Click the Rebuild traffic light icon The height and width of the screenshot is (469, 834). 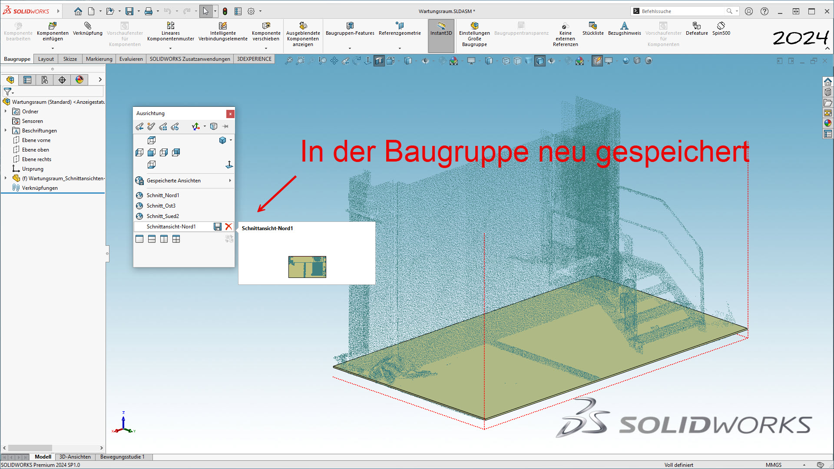pos(225,11)
